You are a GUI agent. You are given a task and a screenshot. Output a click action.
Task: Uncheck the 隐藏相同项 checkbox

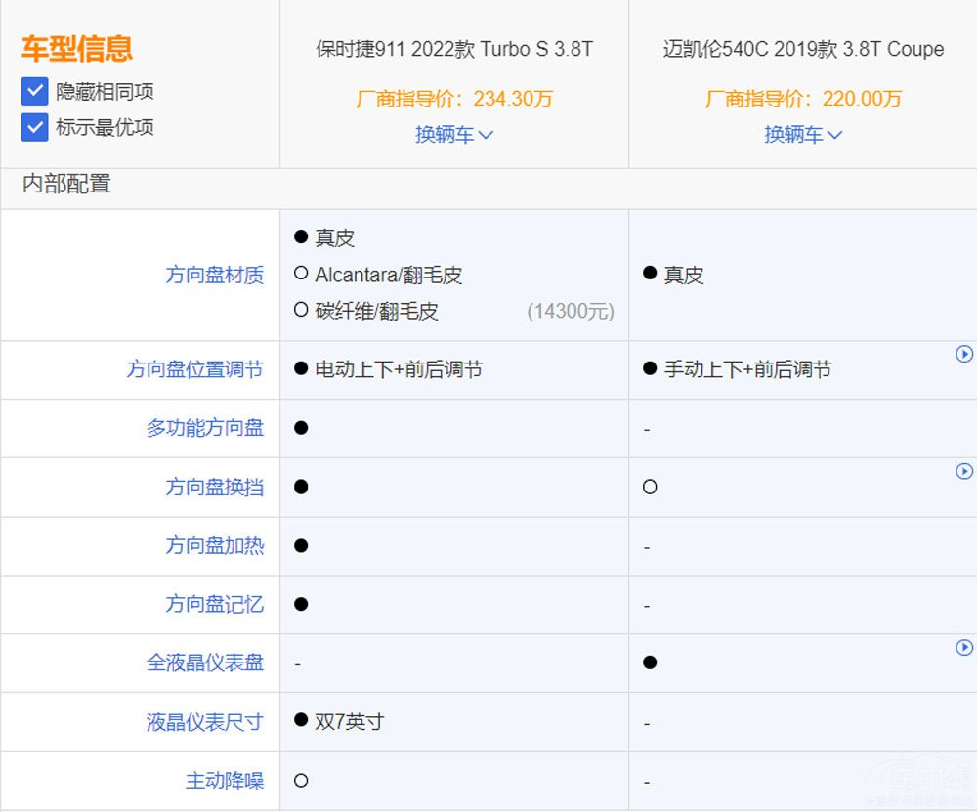pos(35,92)
